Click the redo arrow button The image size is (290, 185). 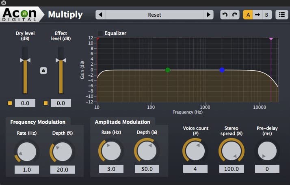[234, 15]
